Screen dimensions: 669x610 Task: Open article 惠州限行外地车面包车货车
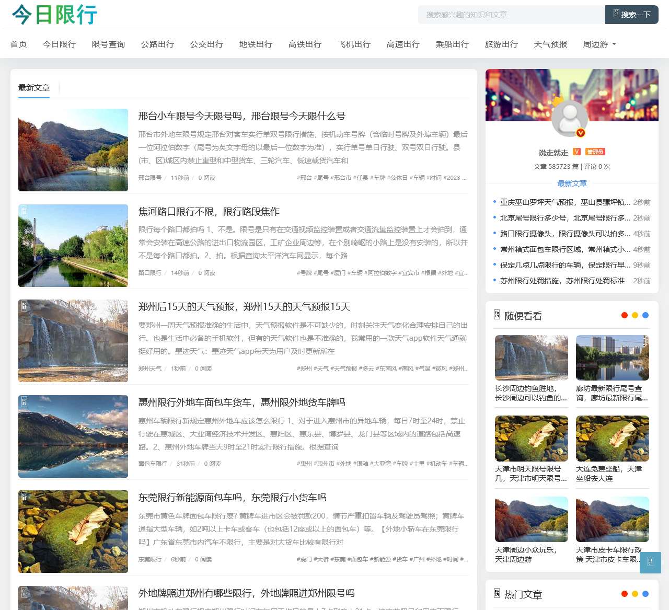242,402
